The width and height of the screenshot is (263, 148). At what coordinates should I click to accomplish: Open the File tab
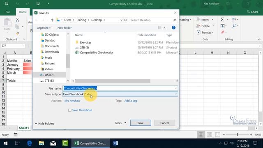tap(8, 12)
